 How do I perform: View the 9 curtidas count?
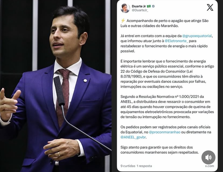tap(128, 166)
